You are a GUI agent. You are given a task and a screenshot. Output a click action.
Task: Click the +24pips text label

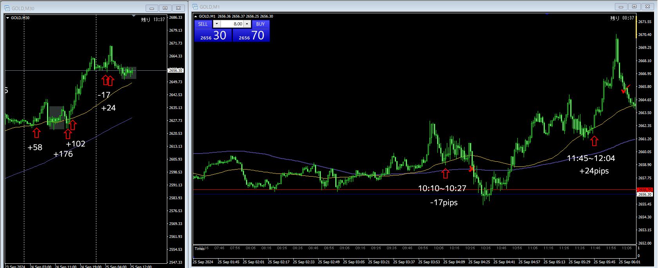tap(594, 171)
